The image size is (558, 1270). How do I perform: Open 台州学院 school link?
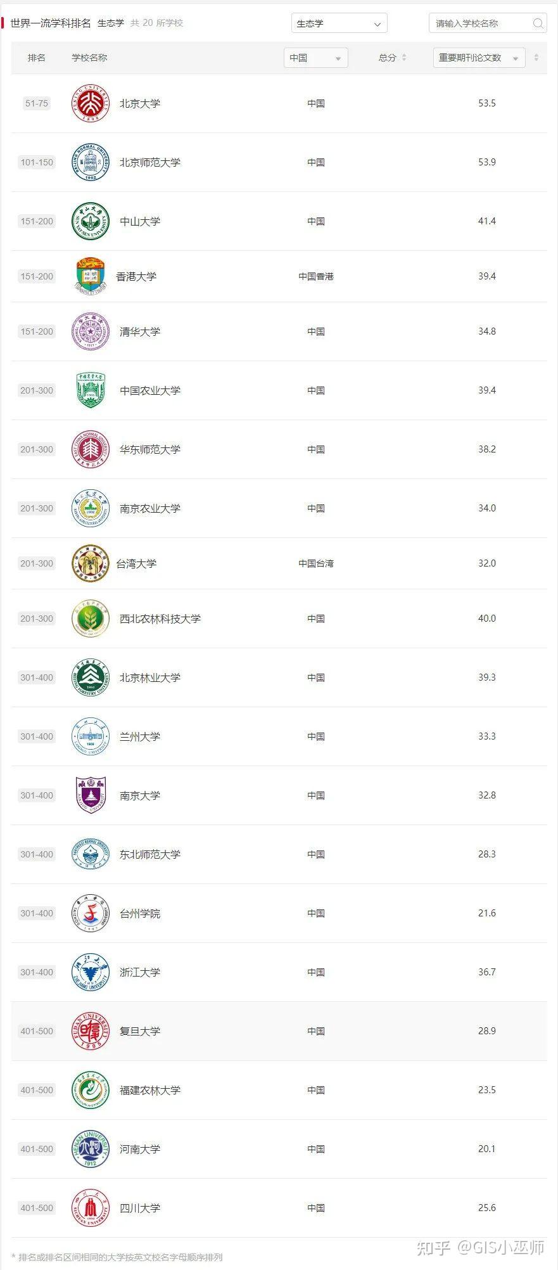140,913
